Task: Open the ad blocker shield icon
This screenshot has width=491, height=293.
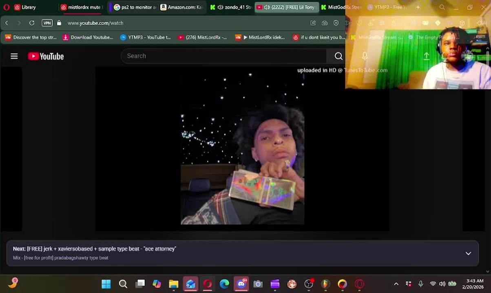Action: 336,23
